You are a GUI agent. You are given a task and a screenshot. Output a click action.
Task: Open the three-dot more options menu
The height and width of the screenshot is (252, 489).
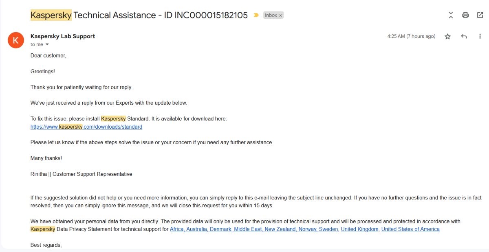point(480,37)
